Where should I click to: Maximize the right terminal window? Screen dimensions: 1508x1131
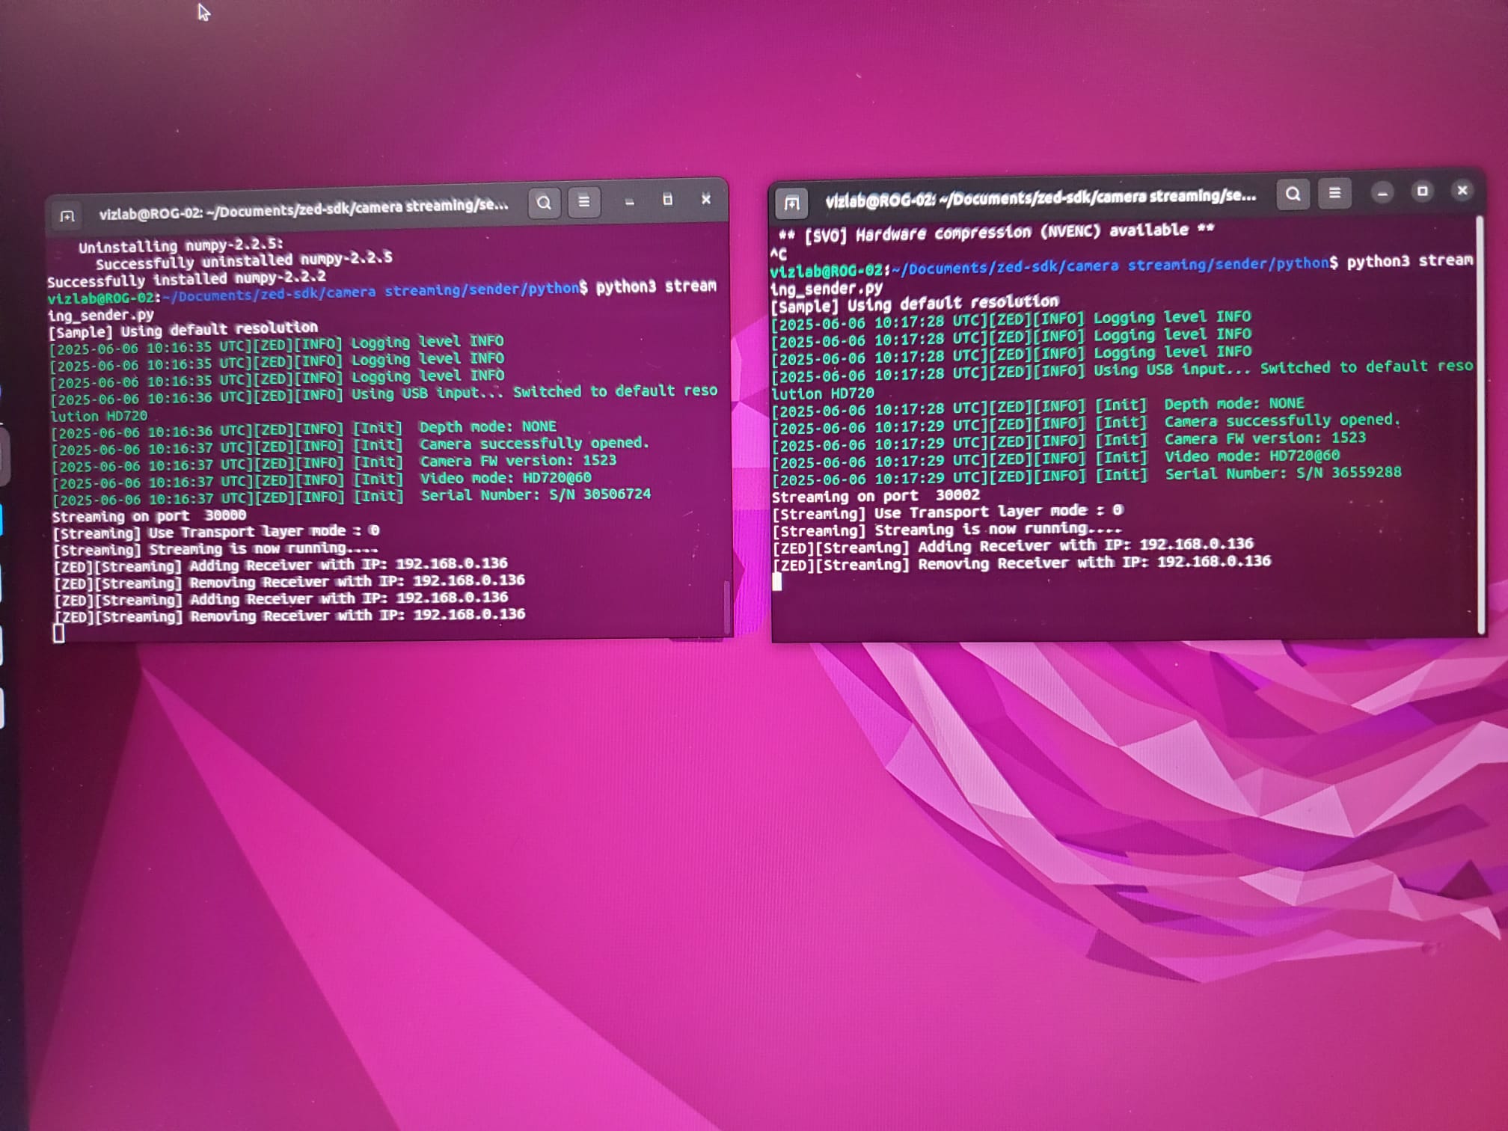pyautogui.click(x=1423, y=191)
